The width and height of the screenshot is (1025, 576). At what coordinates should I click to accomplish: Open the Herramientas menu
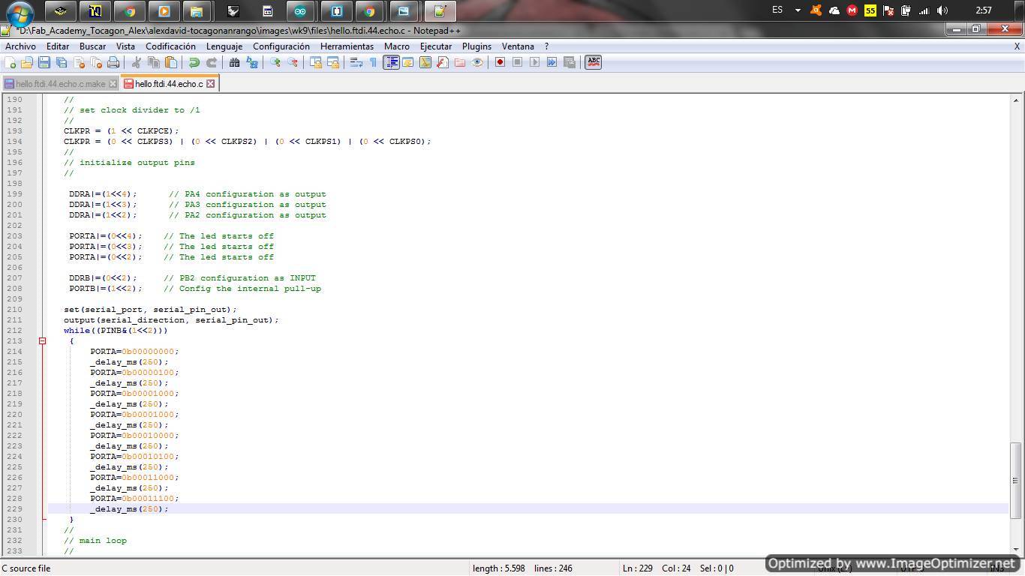pos(347,46)
